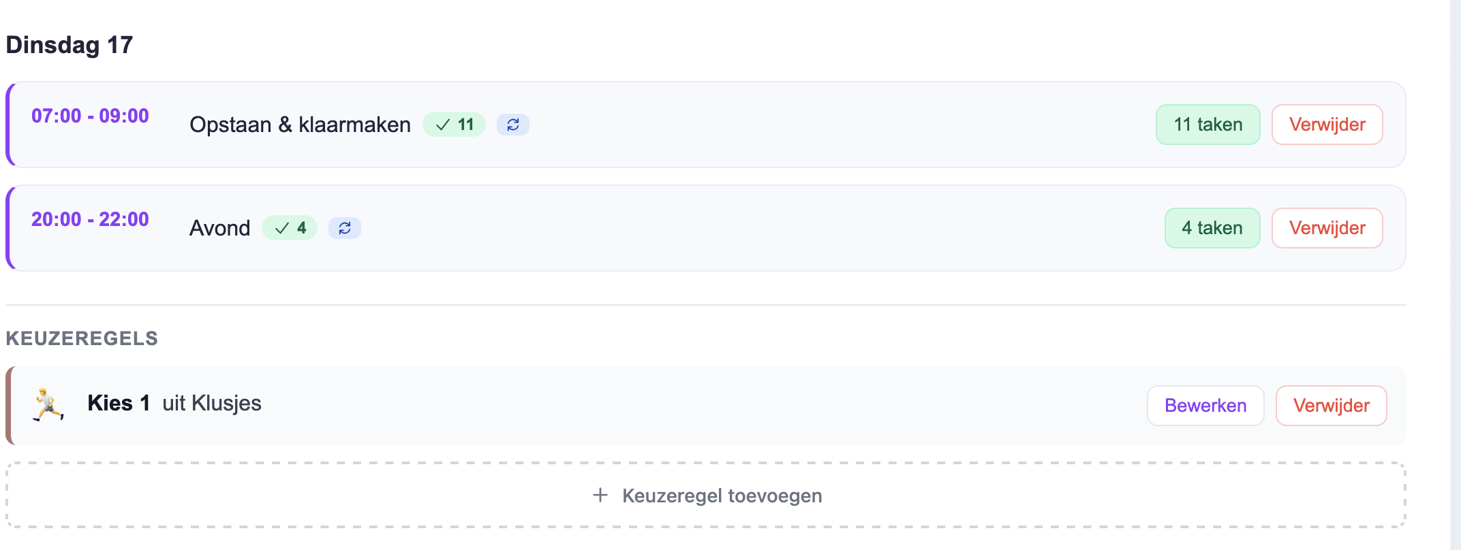Click the Kies 1 uit Klusjes text
This screenshot has height=550, width=1461.
[174, 403]
